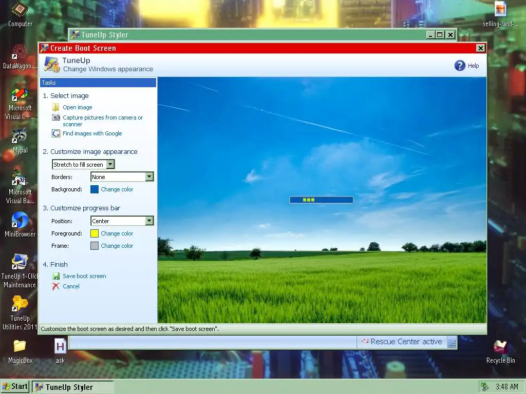Click Rescue Center active status icon

pyautogui.click(x=365, y=341)
